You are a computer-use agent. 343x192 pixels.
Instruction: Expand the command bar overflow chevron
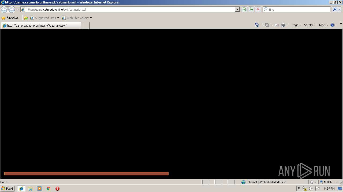point(341,23)
